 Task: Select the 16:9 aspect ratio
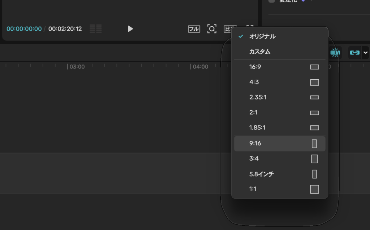[254, 67]
